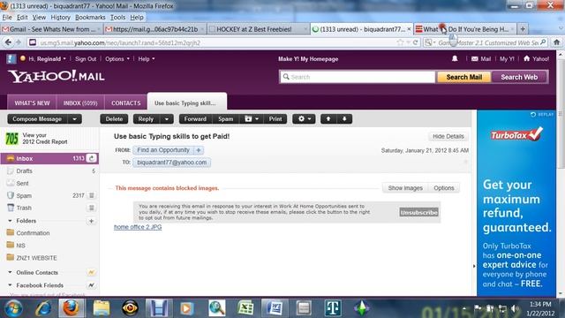This screenshot has height=318, width=565.
Task: Bookmark this page with the star icon
Action: coord(400,42)
